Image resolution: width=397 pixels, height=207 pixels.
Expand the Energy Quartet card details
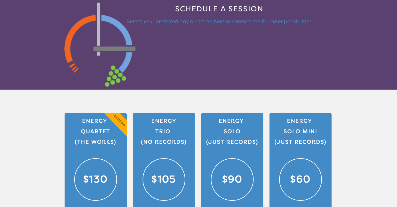[96, 131]
